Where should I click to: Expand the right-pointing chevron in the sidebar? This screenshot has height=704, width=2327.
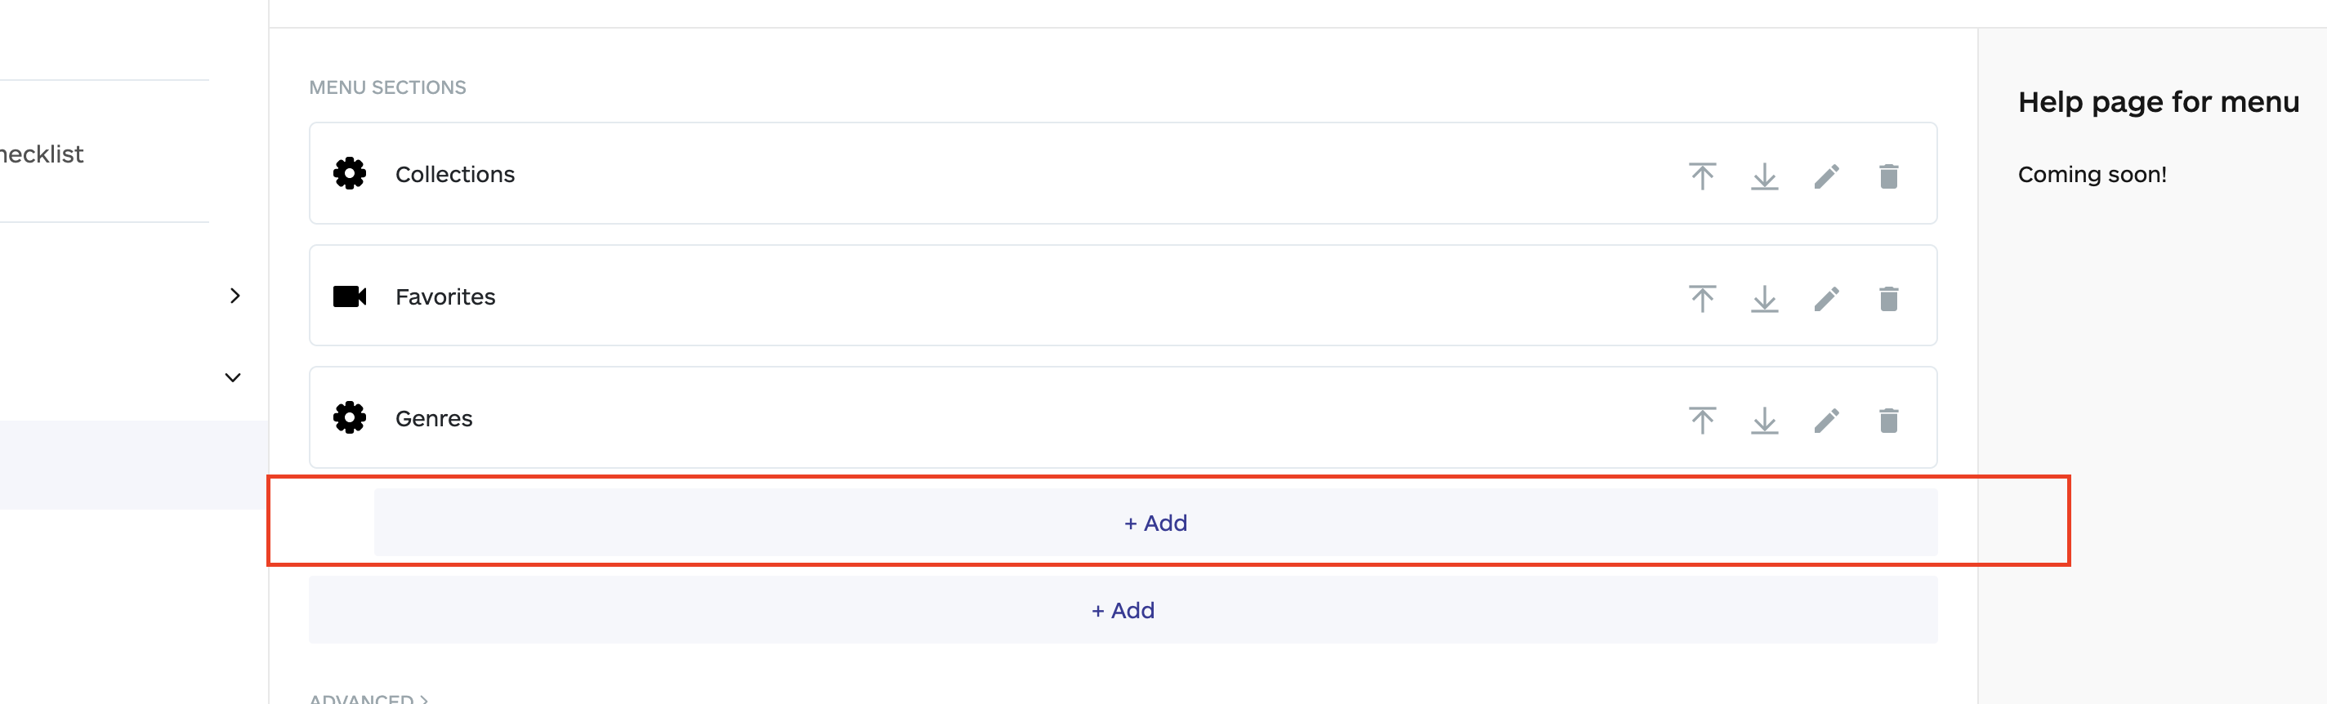click(234, 295)
